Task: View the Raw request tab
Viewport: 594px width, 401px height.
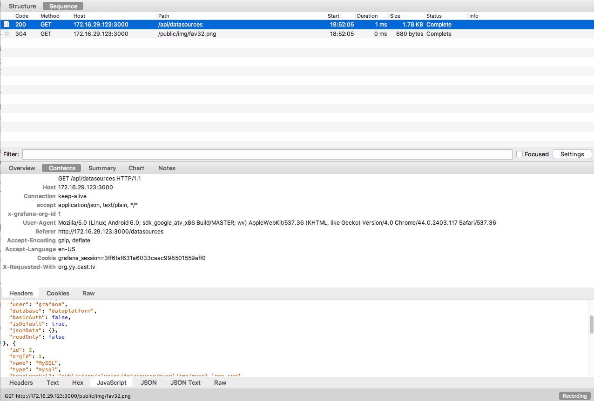Action: pyautogui.click(x=88, y=293)
